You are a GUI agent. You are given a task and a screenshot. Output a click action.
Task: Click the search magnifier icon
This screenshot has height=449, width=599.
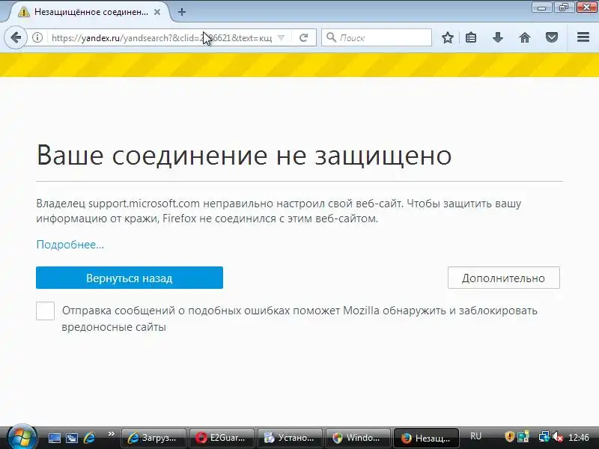coord(331,37)
